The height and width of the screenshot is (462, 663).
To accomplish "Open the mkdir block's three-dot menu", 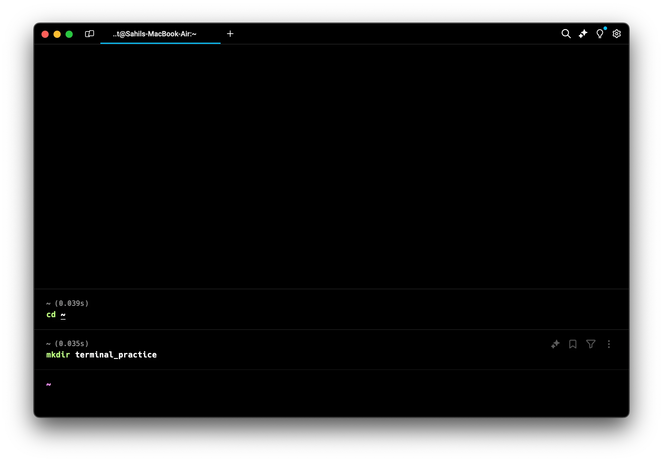I will [x=609, y=344].
